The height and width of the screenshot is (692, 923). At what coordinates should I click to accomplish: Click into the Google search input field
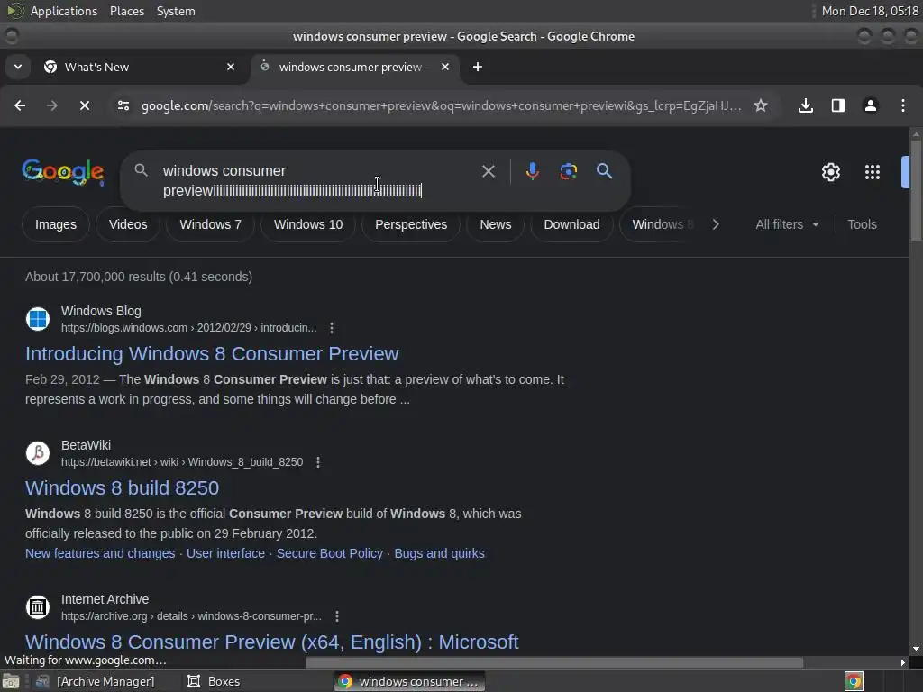click(318, 180)
